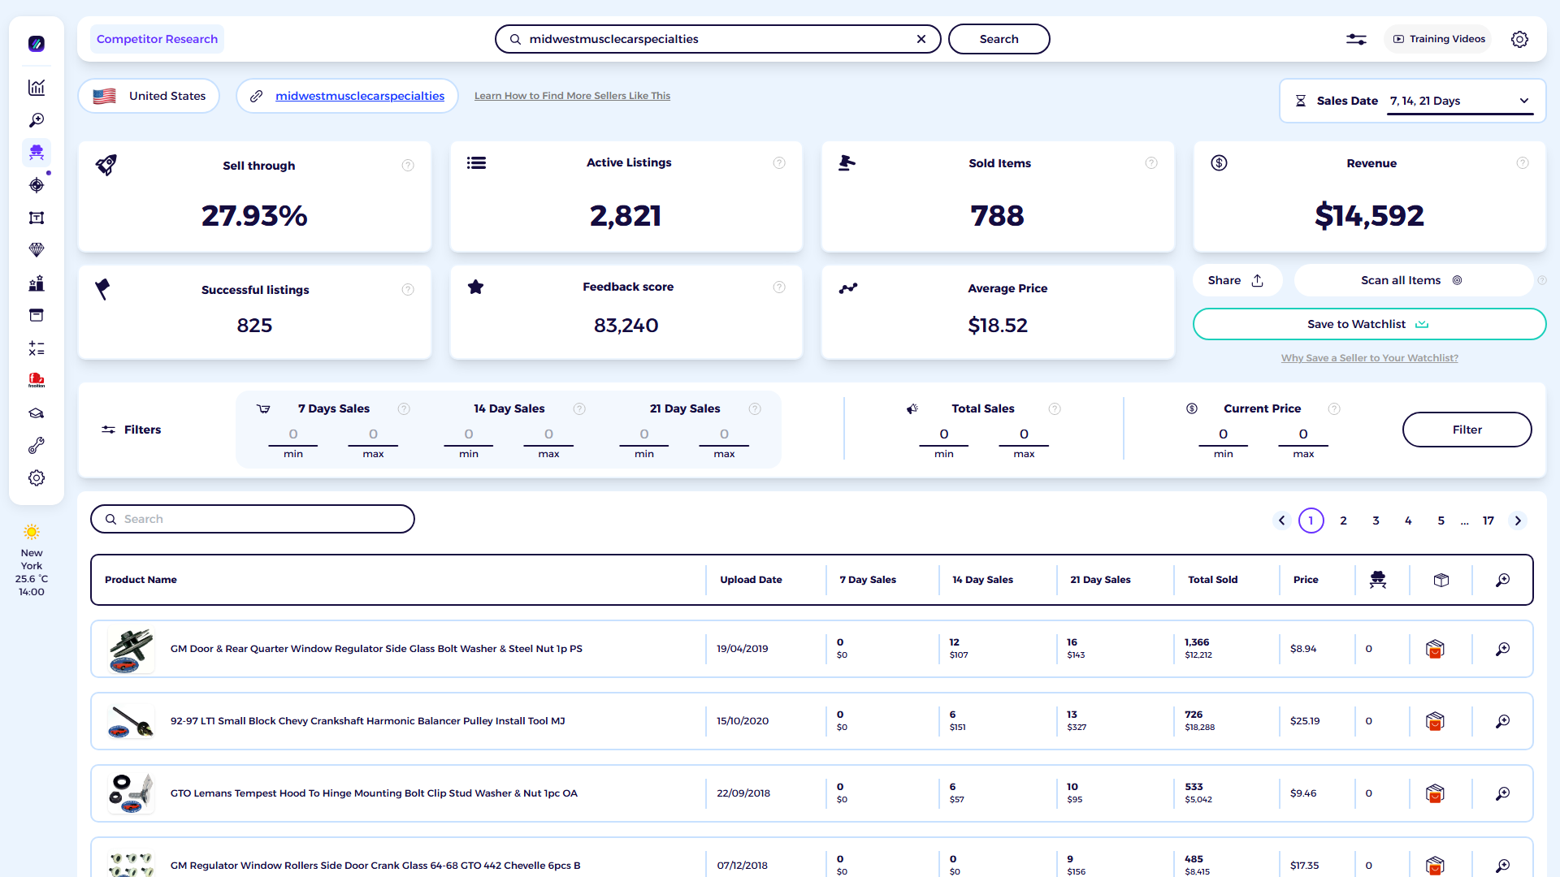Click the 7 Days Sales help icon

click(404, 409)
